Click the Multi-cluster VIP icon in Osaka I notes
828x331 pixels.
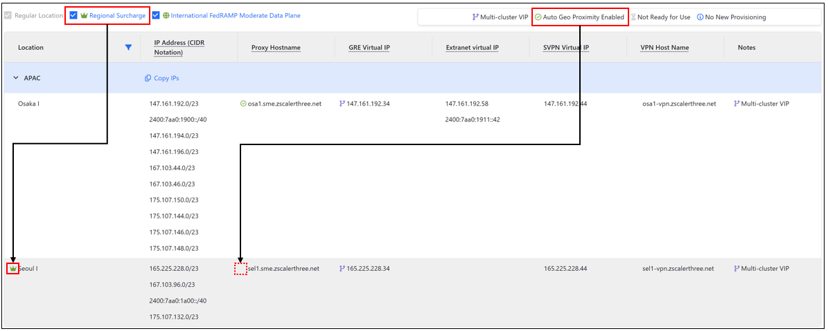[737, 104]
